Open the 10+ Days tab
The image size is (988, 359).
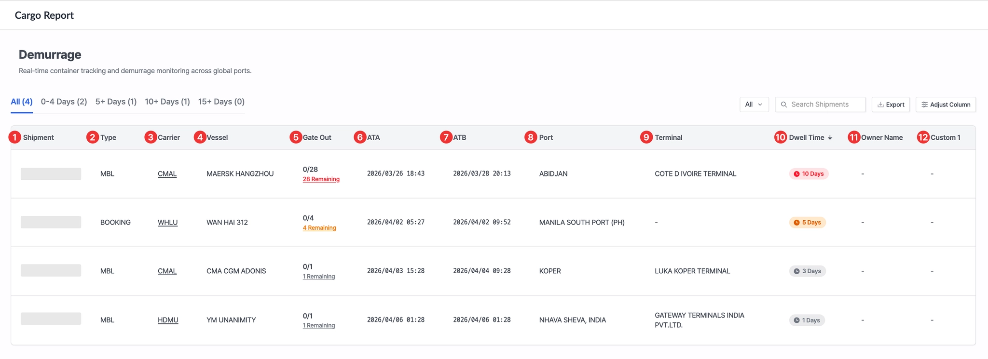167,102
